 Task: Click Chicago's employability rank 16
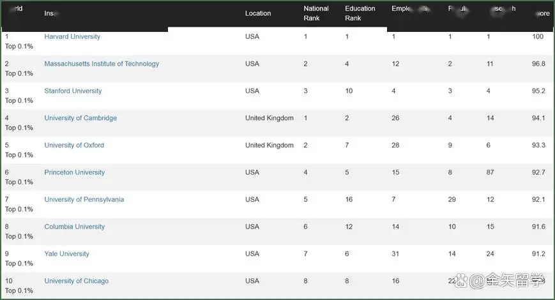395,281
